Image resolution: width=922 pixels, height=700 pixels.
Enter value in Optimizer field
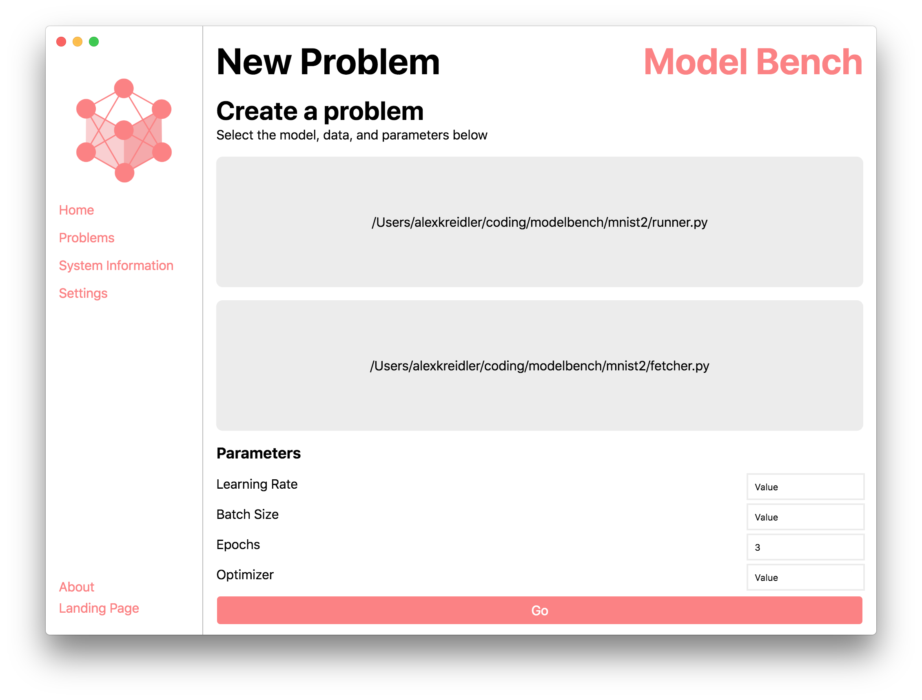click(805, 577)
